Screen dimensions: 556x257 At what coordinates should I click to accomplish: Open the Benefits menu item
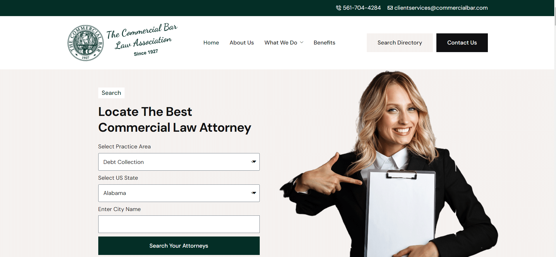324,43
